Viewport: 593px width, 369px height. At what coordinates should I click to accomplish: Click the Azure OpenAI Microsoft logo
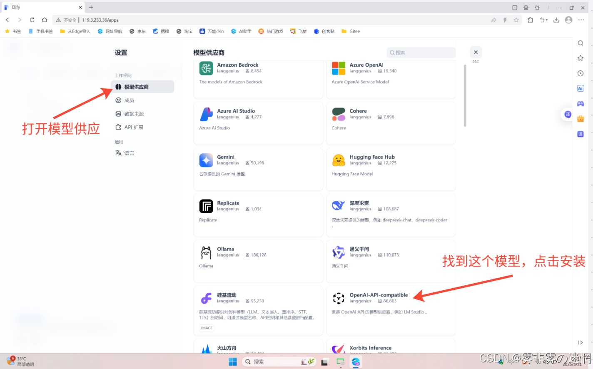tap(339, 68)
